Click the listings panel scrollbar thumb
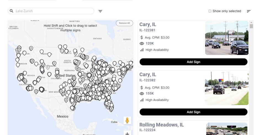The width and height of the screenshot is (254, 135). click(251, 26)
